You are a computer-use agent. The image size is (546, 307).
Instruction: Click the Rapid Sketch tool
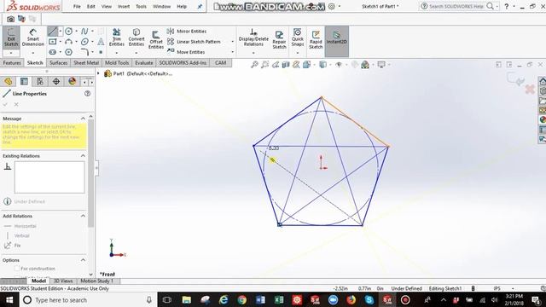316,39
